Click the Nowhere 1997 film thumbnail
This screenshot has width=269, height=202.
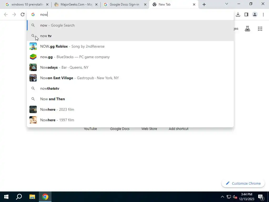(33, 120)
